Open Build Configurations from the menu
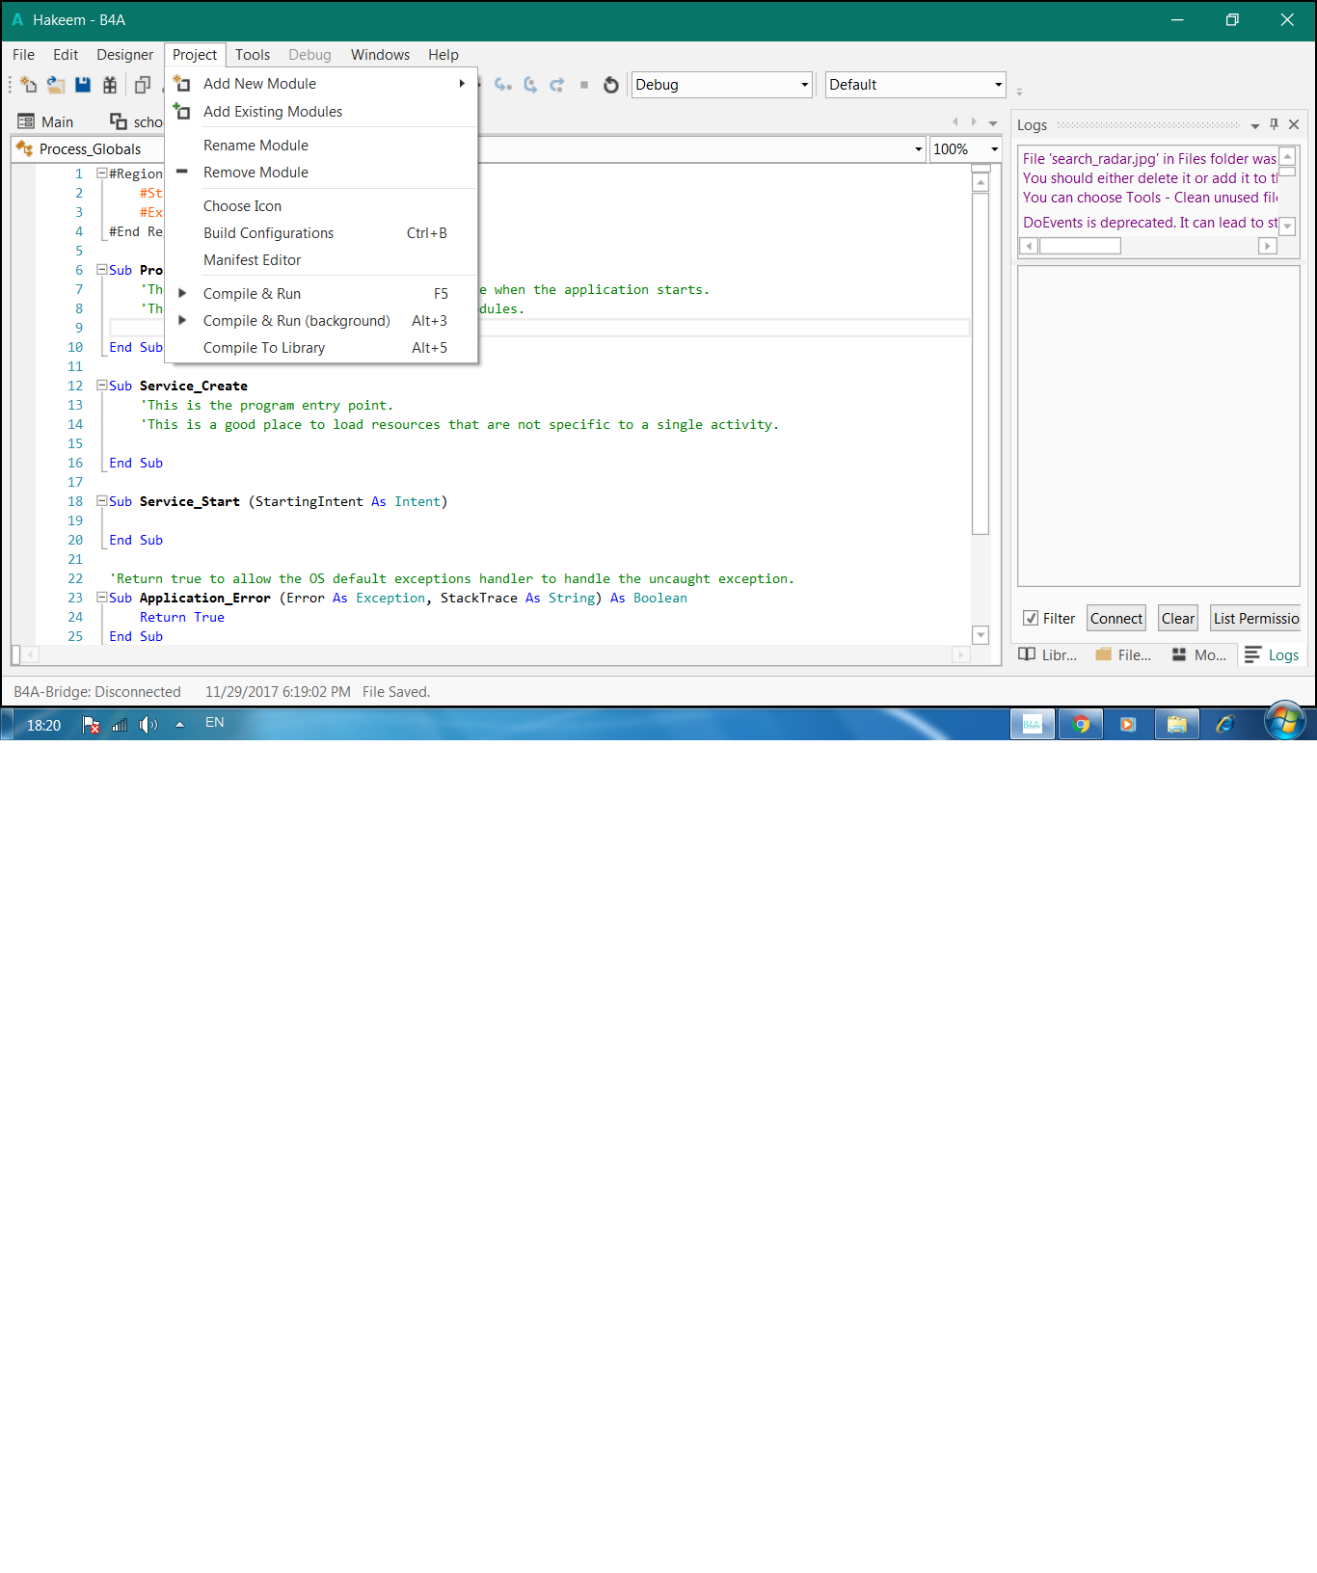Screen dimensions: 1317x1573 pyautogui.click(x=321, y=233)
